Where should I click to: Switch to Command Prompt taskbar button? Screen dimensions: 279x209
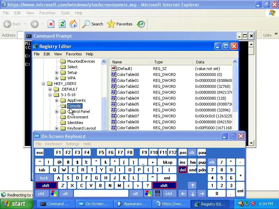[55, 204]
